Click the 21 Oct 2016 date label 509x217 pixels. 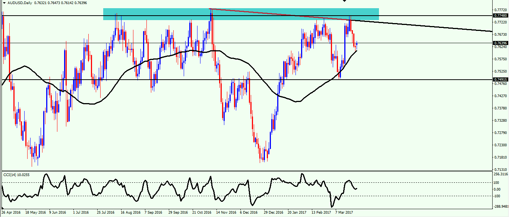202,213
